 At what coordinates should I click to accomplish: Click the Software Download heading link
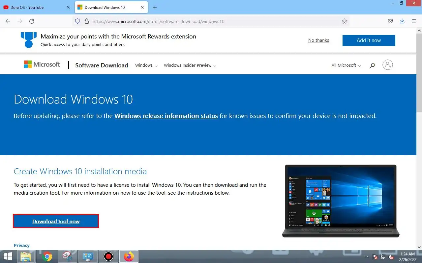102,65
